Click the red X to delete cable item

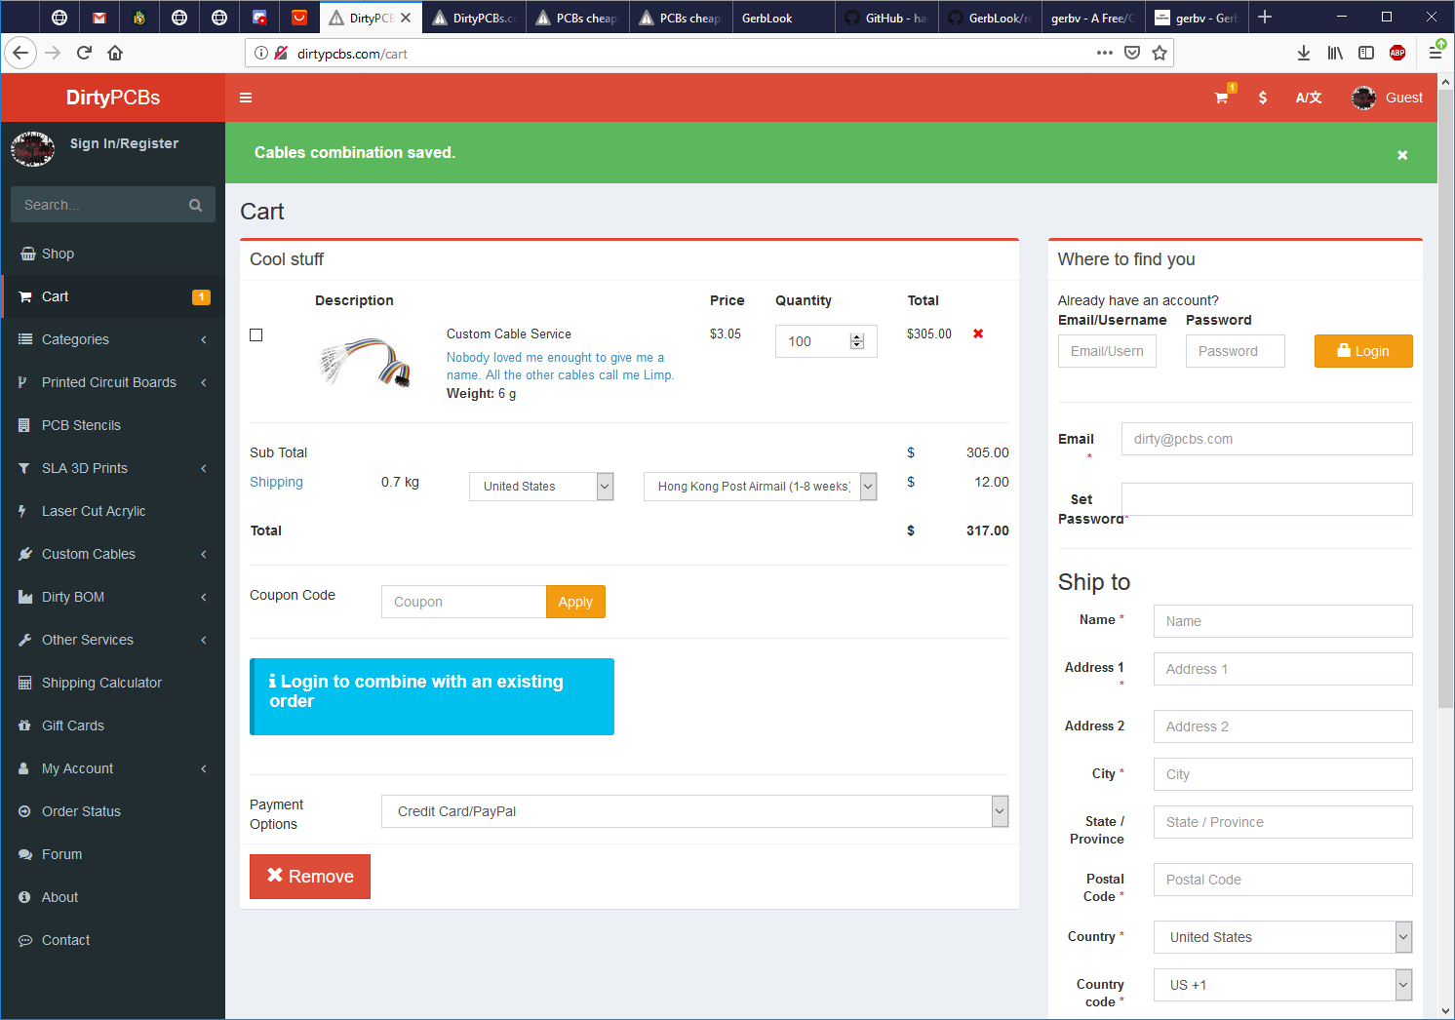(978, 333)
